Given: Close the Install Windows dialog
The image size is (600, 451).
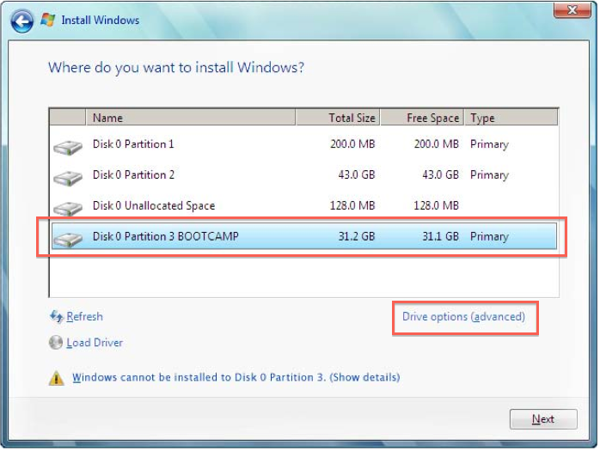Looking at the screenshot, I should click(x=572, y=9).
